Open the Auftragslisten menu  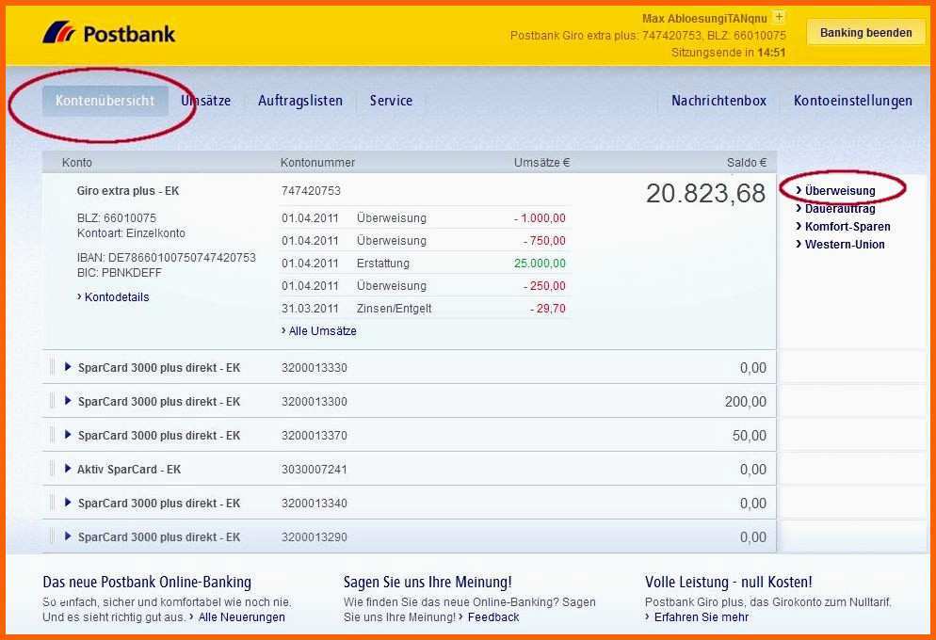[x=300, y=101]
